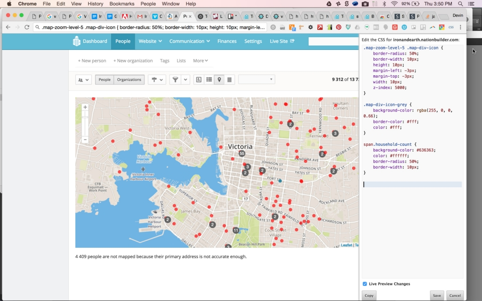This screenshot has width=482, height=301.
Task: Click the + New person link
Action: [x=92, y=61]
